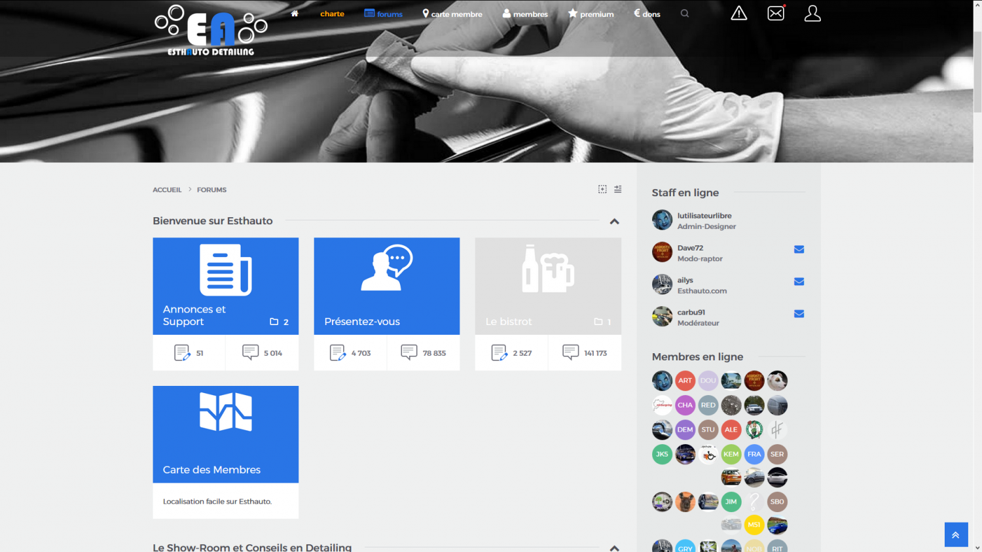Screen dimensions: 982x552
Task: Send message to Dave72 via envelope icon
Action: 799,249
